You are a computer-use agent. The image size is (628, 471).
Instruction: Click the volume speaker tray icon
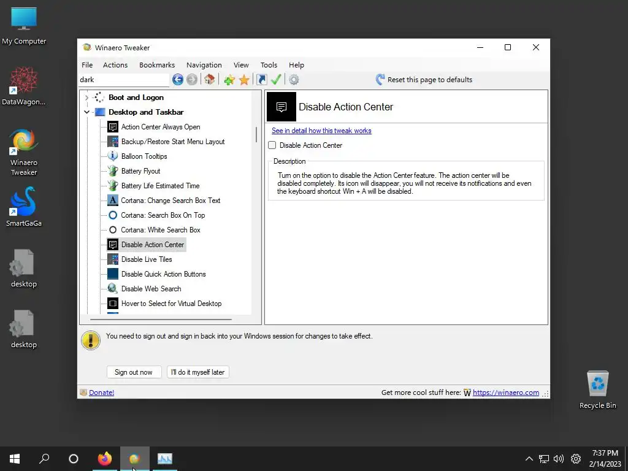pyautogui.click(x=558, y=459)
